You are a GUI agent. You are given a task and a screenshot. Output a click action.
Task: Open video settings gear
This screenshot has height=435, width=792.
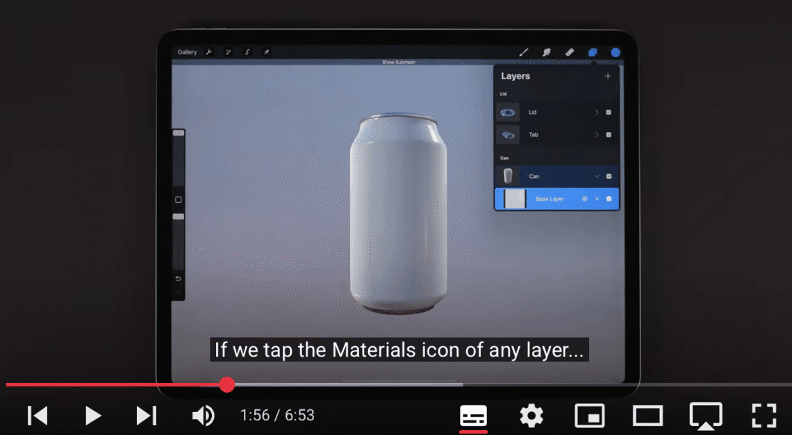click(531, 416)
